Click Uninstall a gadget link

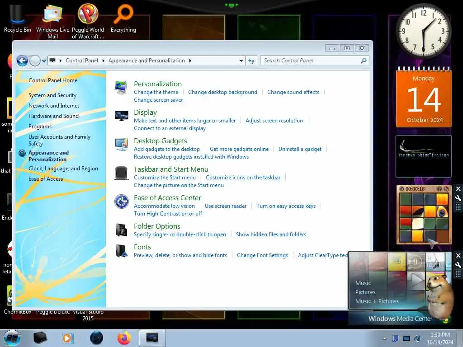pos(300,149)
